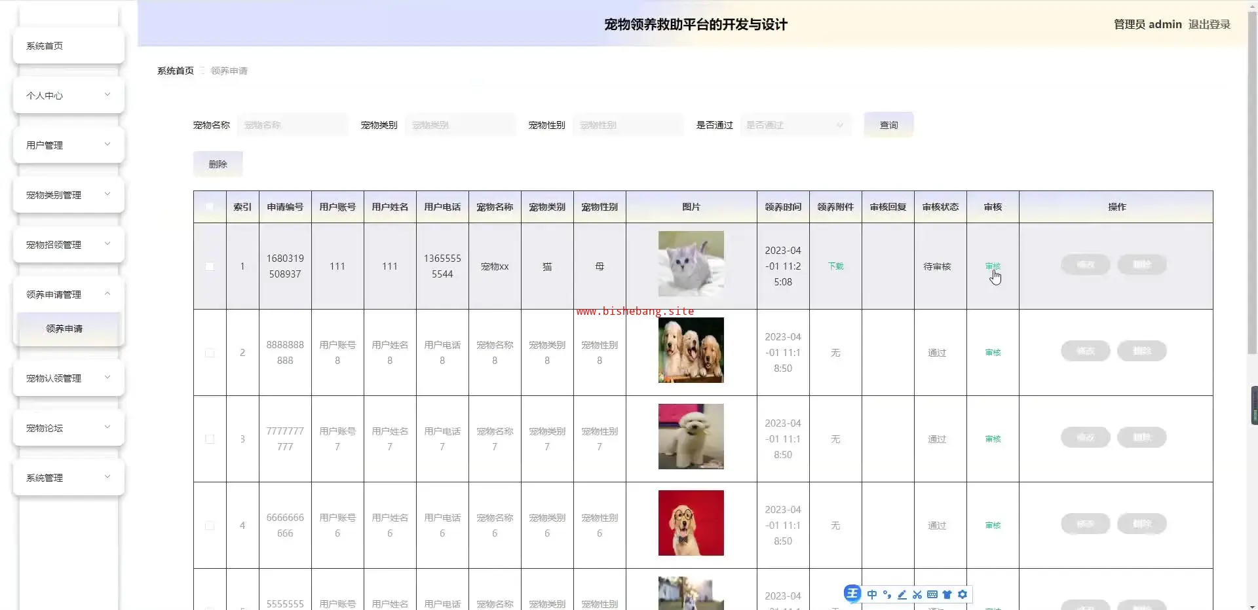Select the 领养申请 submenu item
The width and height of the screenshot is (1258, 610).
pos(69,329)
